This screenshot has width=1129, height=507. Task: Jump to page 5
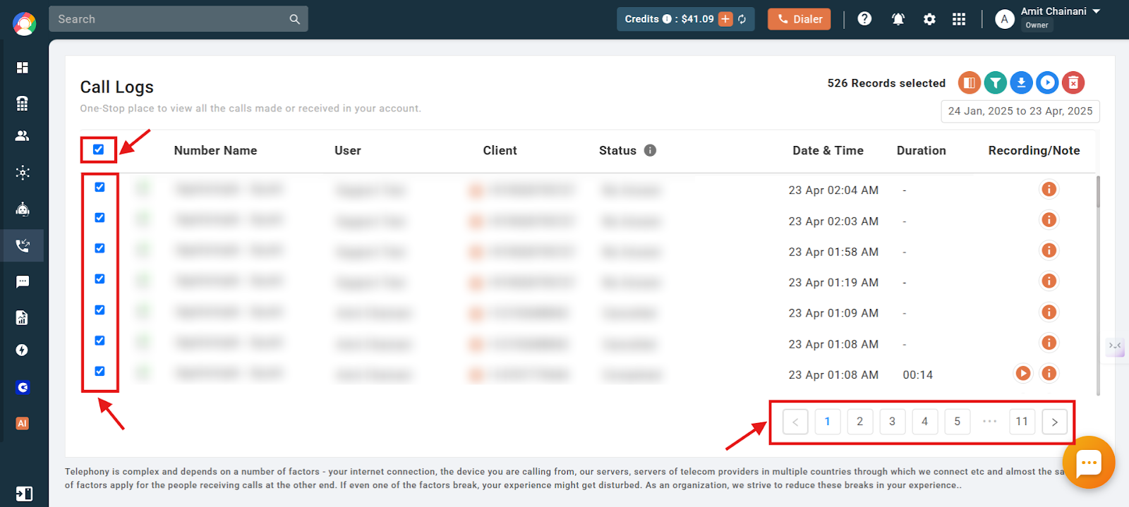(x=957, y=422)
